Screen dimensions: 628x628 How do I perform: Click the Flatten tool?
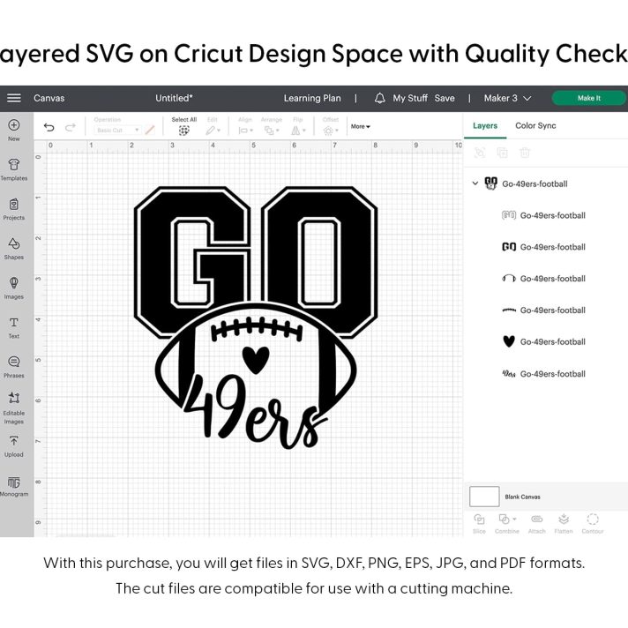pyautogui.click(x=564, y=524)
